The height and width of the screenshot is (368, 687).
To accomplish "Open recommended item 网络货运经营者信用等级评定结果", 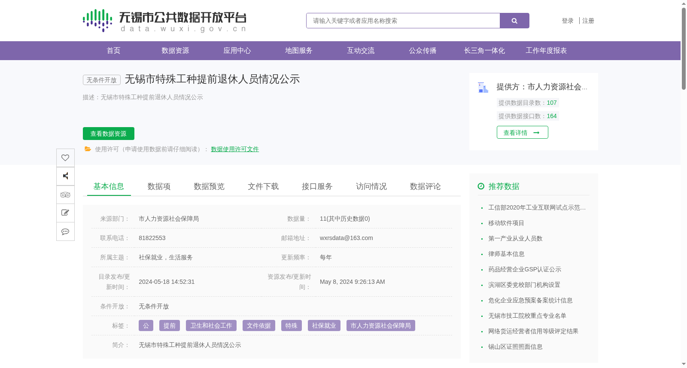I will pyautogui.click(x=533, y=331).
